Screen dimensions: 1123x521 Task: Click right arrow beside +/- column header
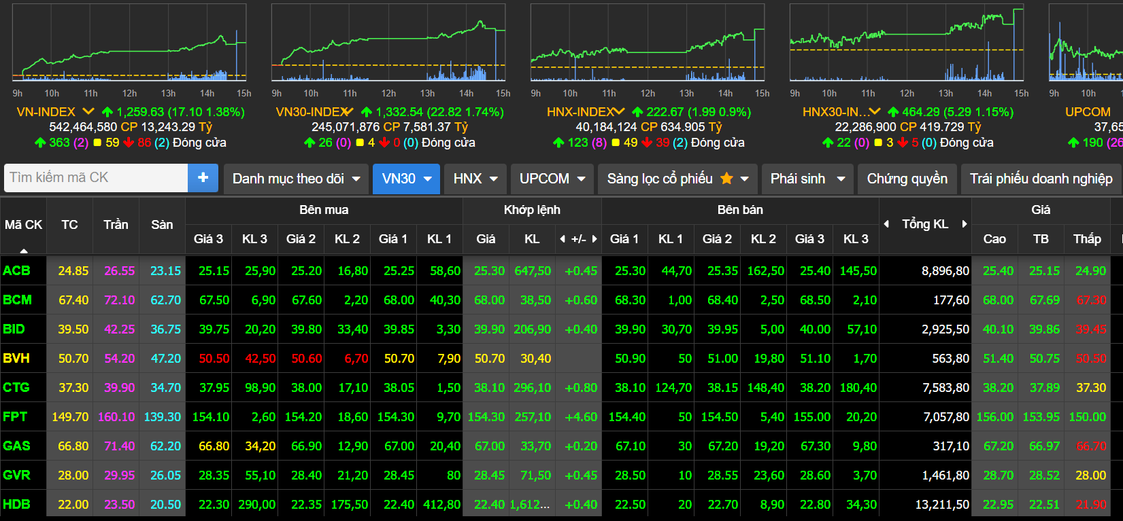tap(594, 239)
